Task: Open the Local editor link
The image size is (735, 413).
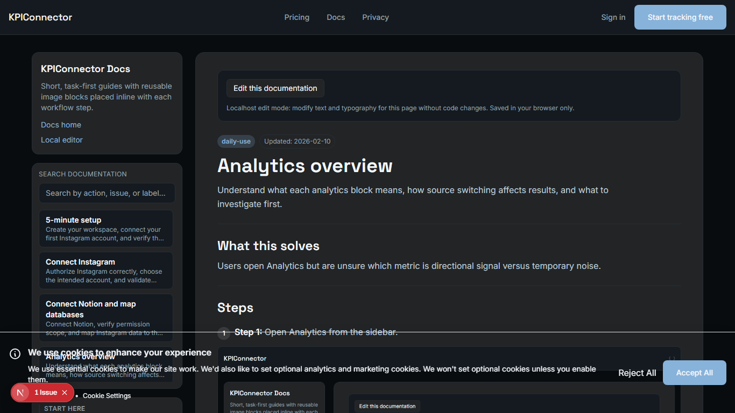Action: pos(61,140)
